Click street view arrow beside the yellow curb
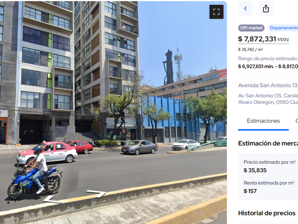298x224 pixels. pyautogui.click(x=96, y=193)
